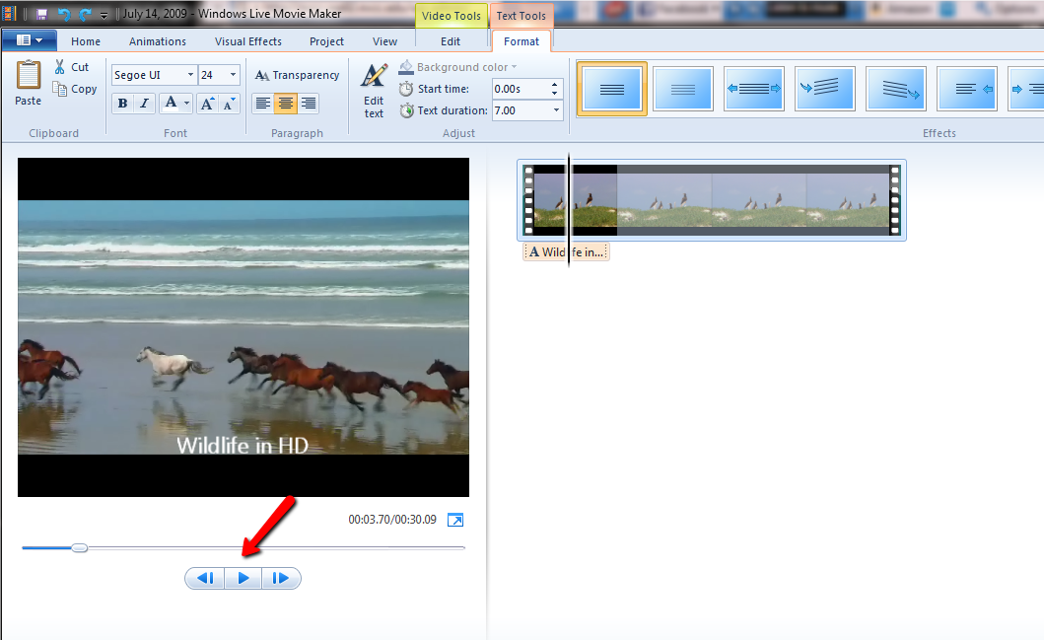
Task: Toggle Italic text formatting
Action: coord(144,104)
